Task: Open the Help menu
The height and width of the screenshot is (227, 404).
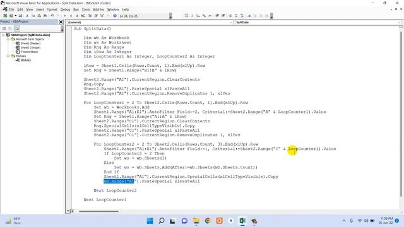Action: click(x=126, y=9)
